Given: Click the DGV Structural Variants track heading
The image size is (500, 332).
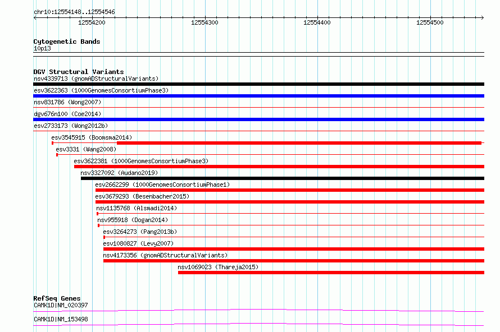Looking at the screenshot, I should 79,72.
